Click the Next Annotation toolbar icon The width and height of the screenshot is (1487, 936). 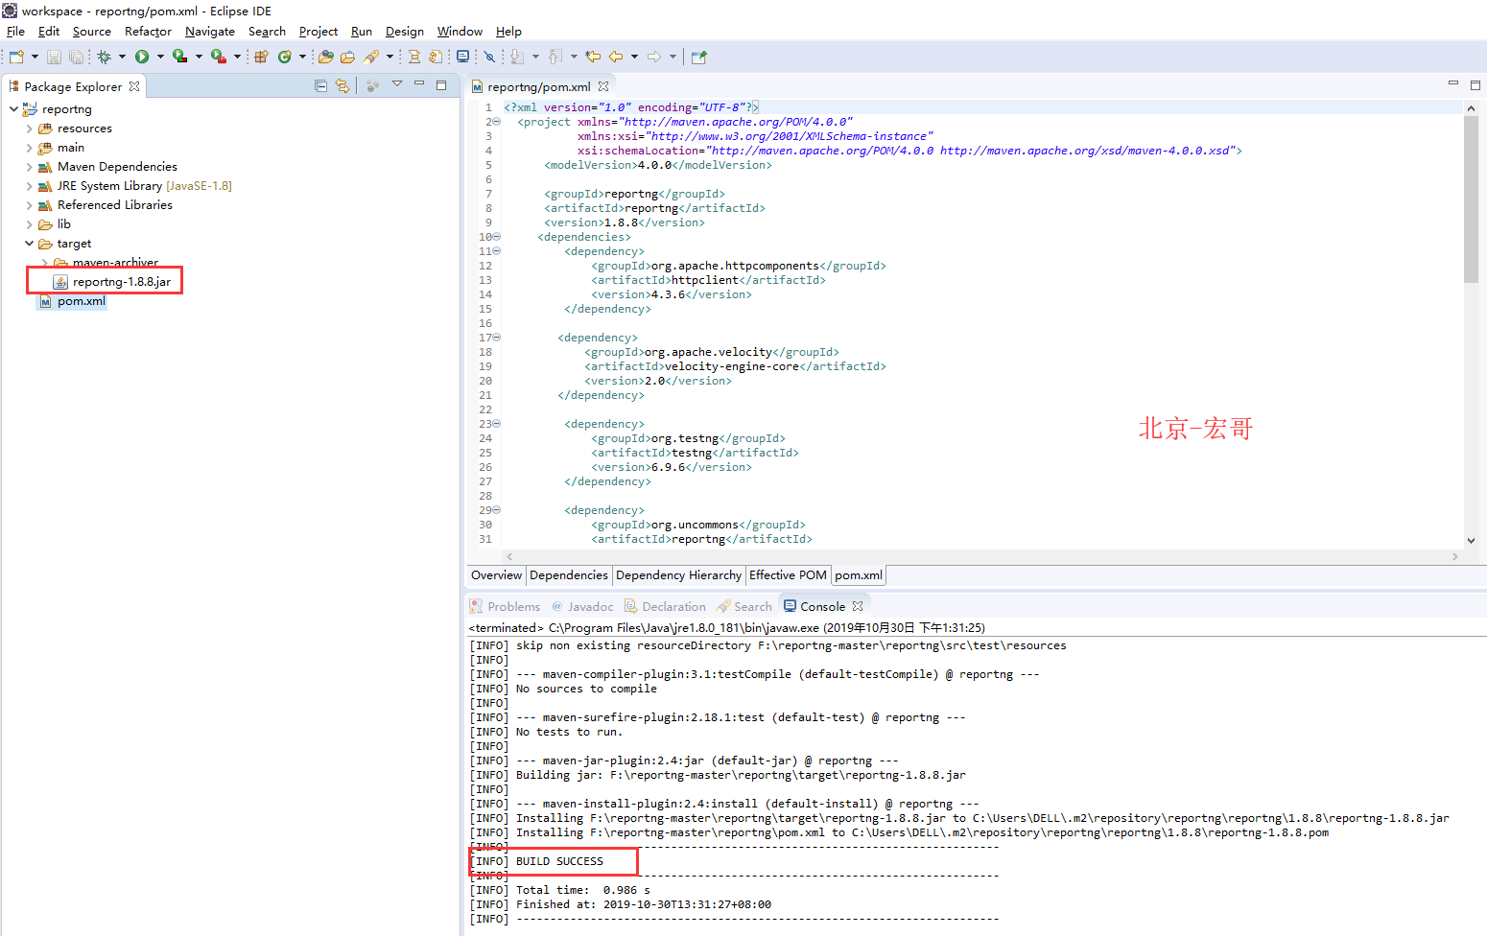(517, 57)
